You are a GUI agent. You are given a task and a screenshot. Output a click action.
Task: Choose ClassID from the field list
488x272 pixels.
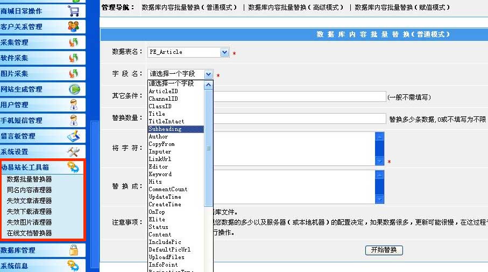[176, 106]
